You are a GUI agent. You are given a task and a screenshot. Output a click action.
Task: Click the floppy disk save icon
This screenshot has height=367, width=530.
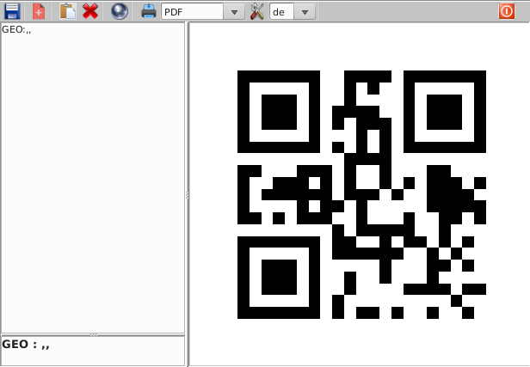(x=12, y=11)
